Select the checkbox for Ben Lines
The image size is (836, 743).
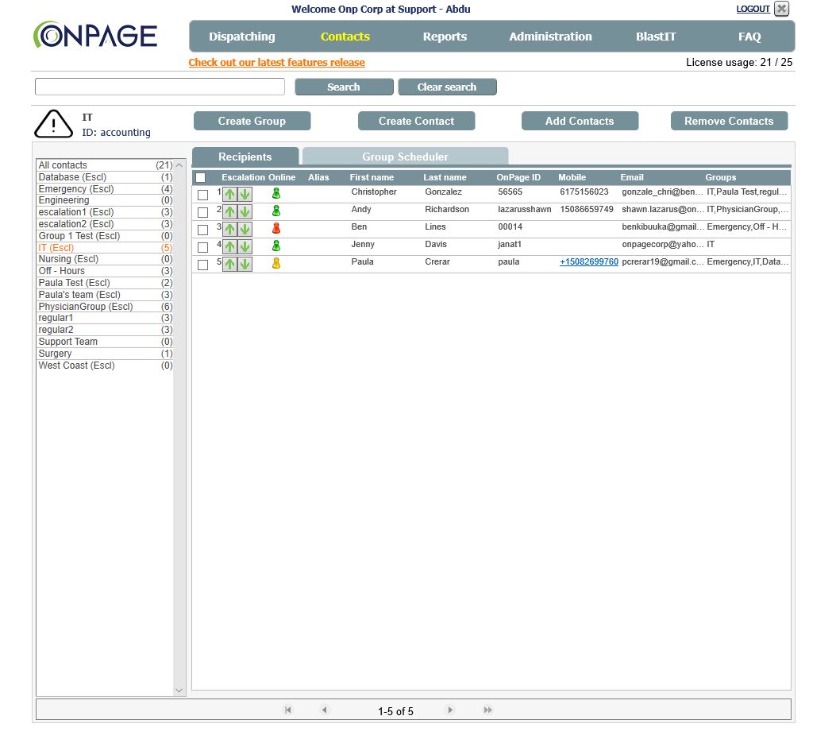tap(202, 230)
